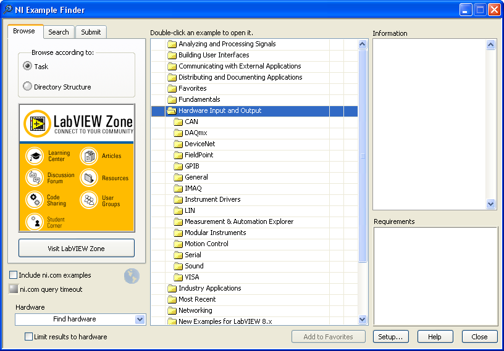Click the globe icon near ni.com examples

pos(132,276)
